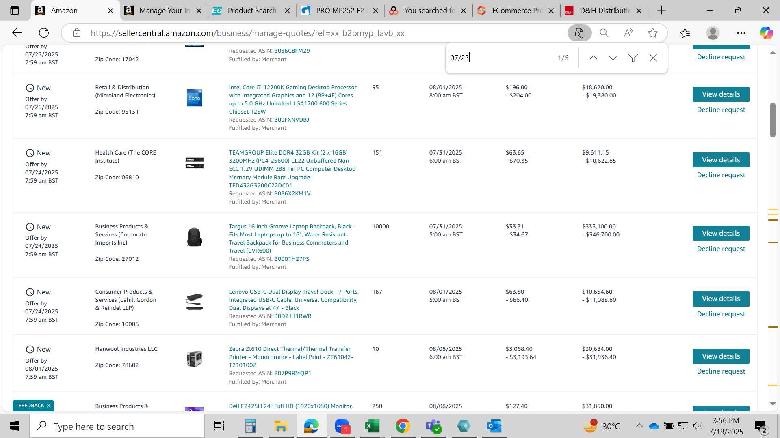Open Zebra Zt610 printer product link
The image size is (780, 438).
pyautogui.click(x=291, y=357)
